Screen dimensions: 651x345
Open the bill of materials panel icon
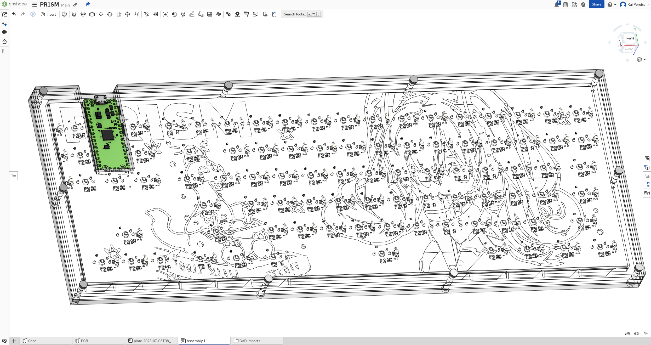[647, 159]
